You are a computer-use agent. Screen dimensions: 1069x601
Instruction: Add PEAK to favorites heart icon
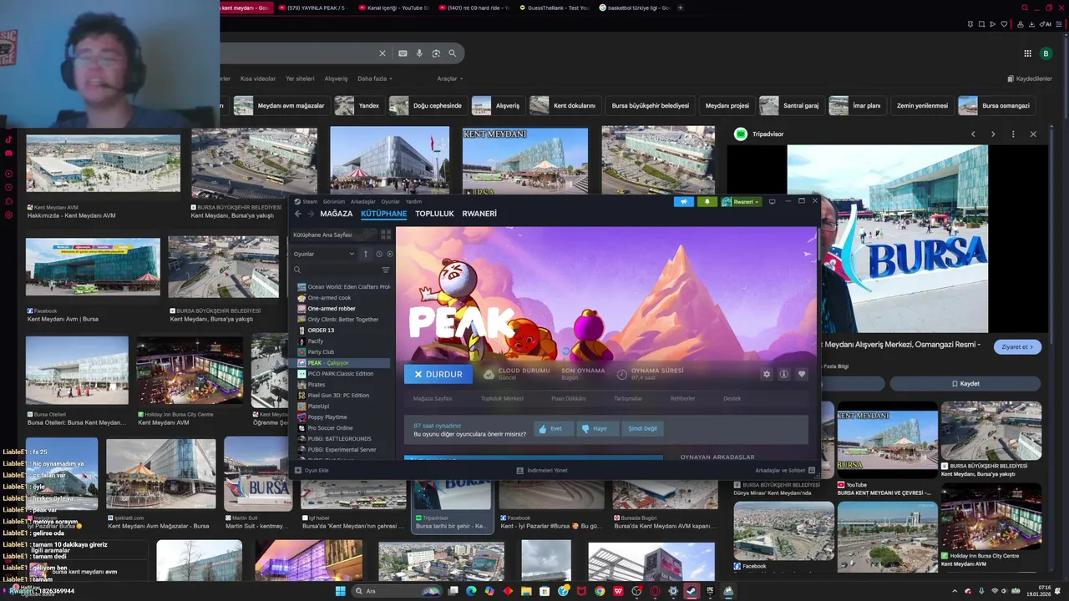(802, 374)
